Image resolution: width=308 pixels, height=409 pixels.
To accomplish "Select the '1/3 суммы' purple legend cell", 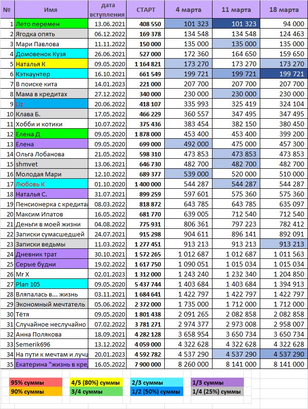I will click(x=217, y=383).
